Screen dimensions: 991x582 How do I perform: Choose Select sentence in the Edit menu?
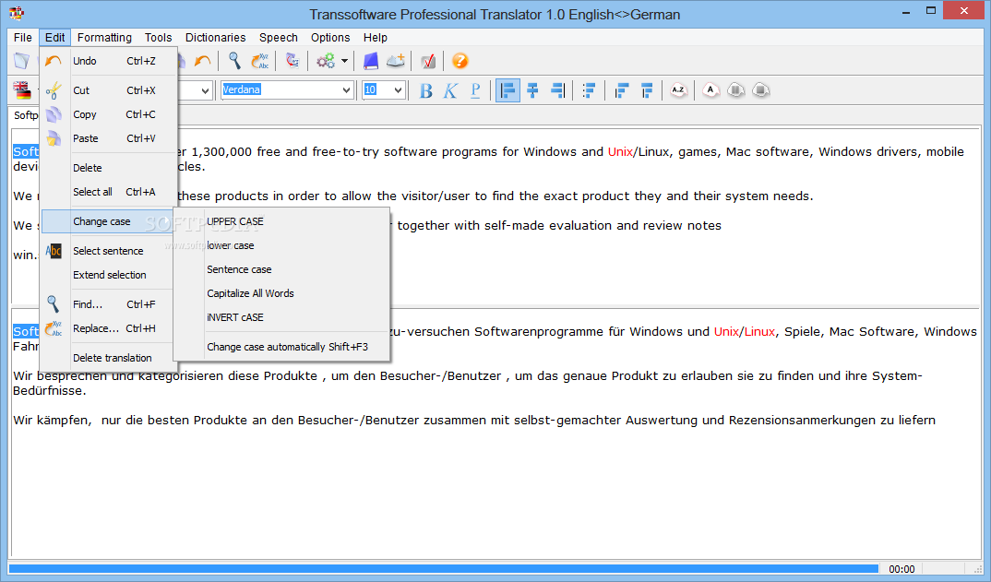click(x=108, y=251)
